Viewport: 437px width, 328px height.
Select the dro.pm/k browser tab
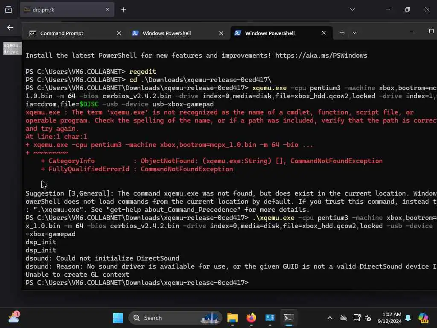67,10
